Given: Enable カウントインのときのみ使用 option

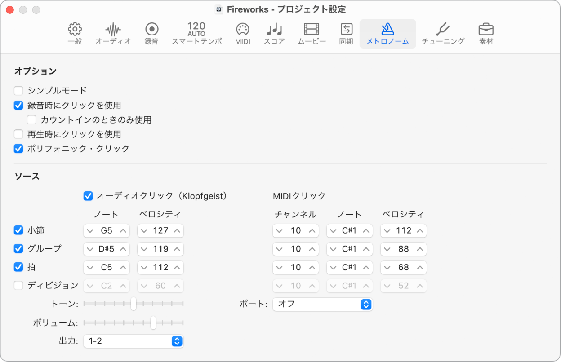Looking at the screenshot, I should (x=31, y=119).
